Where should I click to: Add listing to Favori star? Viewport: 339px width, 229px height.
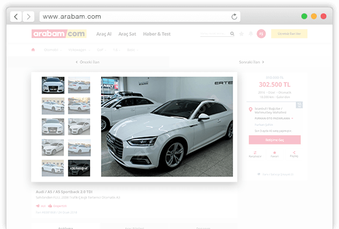point(275,152)
